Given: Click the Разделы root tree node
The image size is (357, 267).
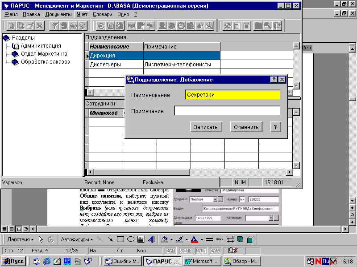Looking at the screenshot, I should click(x=23, y=38).
